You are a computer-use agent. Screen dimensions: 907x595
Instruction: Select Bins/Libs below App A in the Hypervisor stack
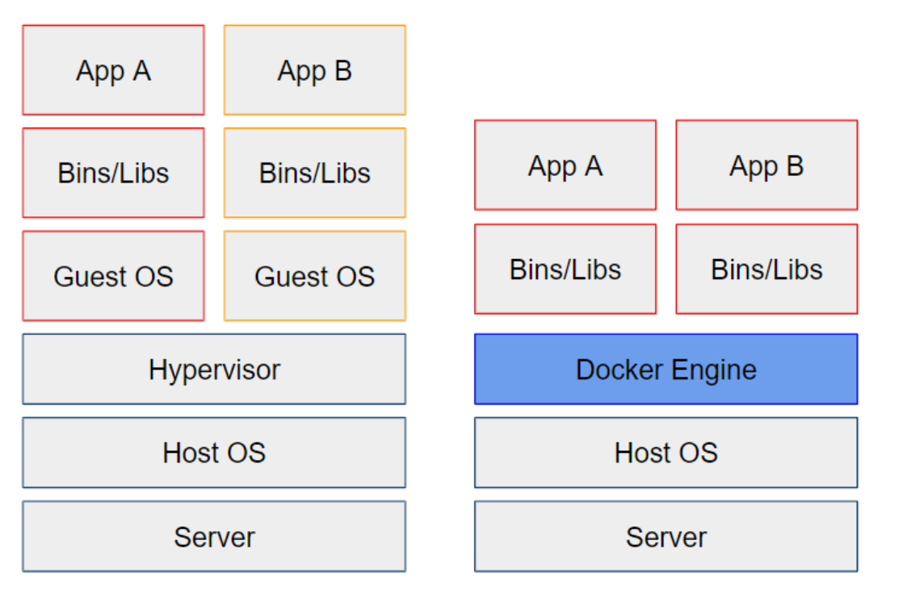click(x=113, y=173)
